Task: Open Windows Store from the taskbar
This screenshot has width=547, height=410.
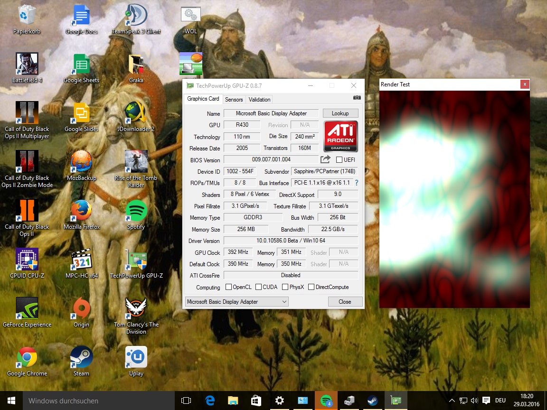Action: pyautogui.click(x=256, y=401)
